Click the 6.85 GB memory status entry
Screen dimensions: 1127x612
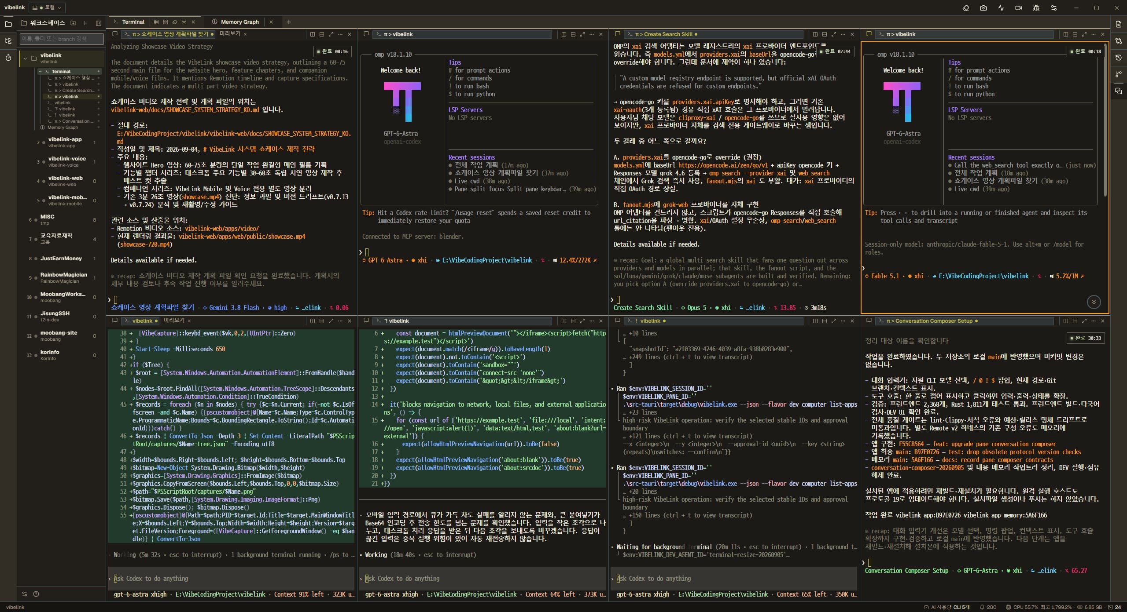(1090, 607)
